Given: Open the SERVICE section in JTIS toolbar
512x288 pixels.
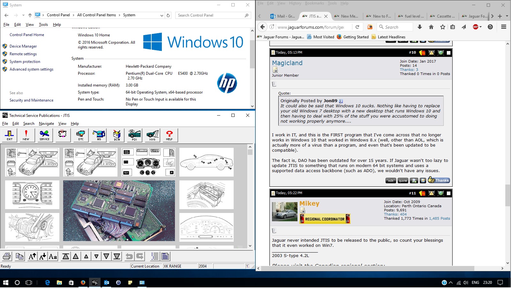Looking at the screenshot, I should pyautogui.click(x=44, y=135).
